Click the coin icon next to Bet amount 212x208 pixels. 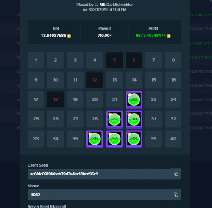[x=69, y=36]
